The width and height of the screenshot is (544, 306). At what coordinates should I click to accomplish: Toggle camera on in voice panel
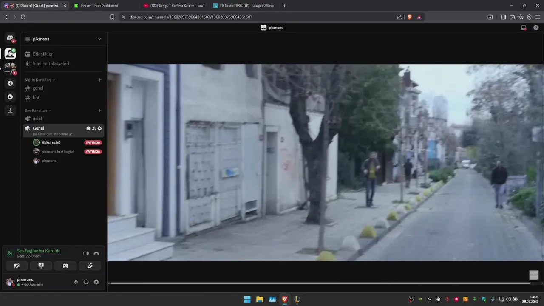point(17,266)
